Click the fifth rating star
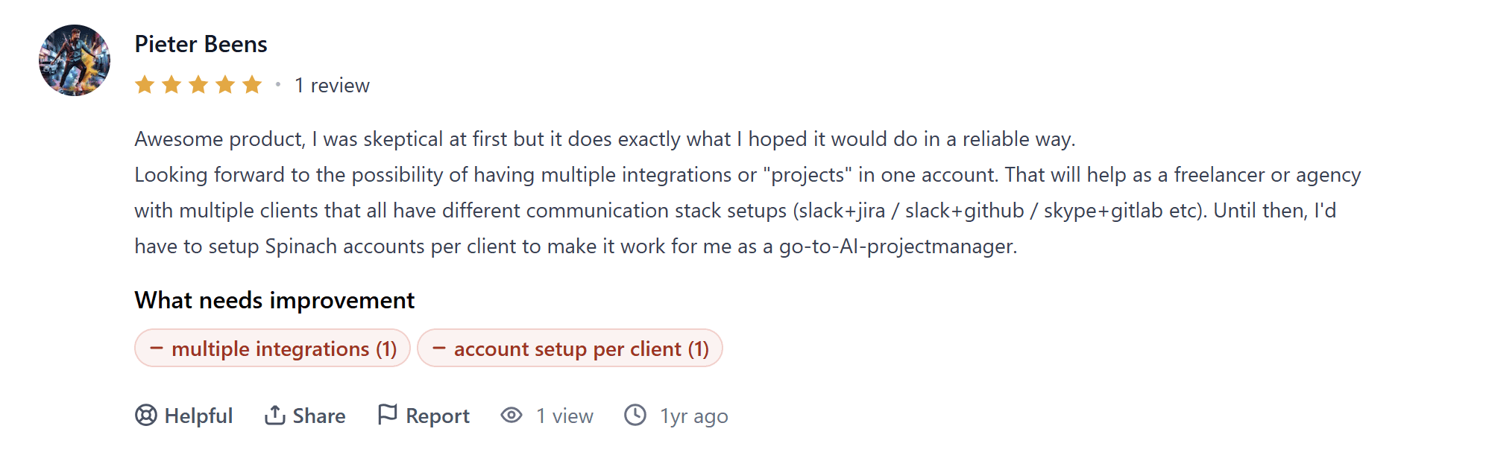 coord(252,85)
